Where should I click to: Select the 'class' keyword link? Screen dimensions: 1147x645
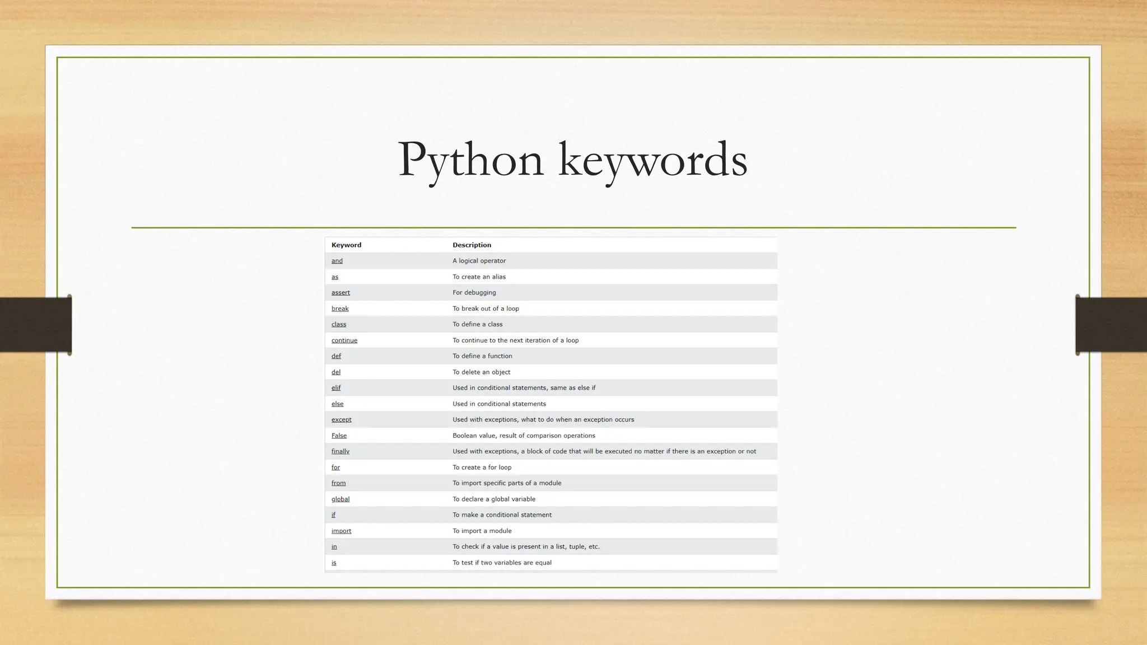[x=338, y=324]
